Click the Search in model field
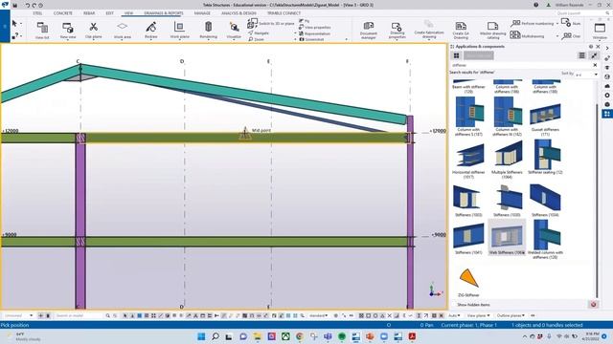Screen dimensions: 613x344 click(x=78, y=315)
